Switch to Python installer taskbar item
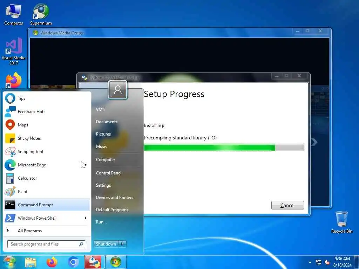The image size is (359, 269). [x=94, y=262]
